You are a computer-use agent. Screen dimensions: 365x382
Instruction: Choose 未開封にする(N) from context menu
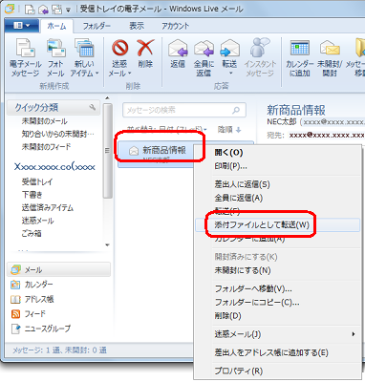coord(243,270)
